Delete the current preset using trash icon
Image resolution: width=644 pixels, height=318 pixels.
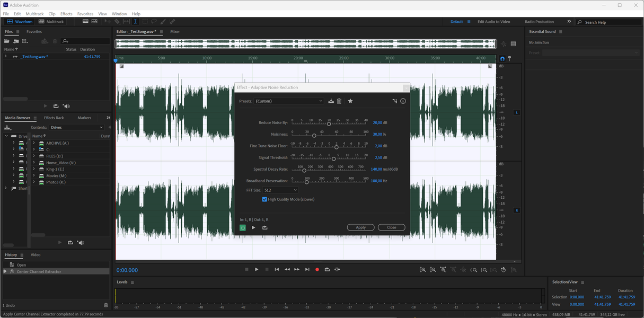click(x=339, y=101)
